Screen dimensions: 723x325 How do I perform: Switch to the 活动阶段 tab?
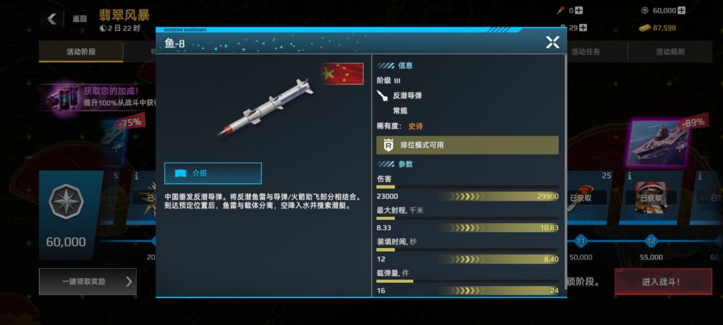pyautogui.click(x=81, y=51)
